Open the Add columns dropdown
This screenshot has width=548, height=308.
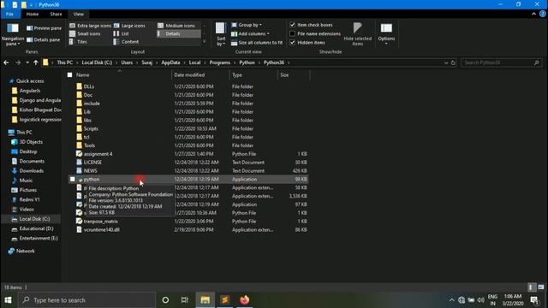tap(250, 34)
